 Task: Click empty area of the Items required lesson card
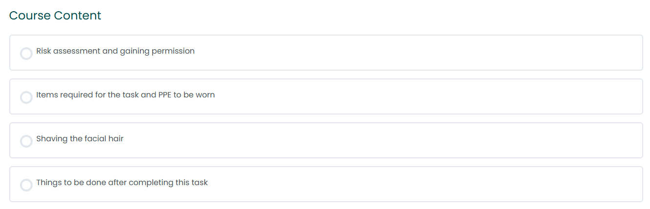pyautogui.click(x=424, y=96)
